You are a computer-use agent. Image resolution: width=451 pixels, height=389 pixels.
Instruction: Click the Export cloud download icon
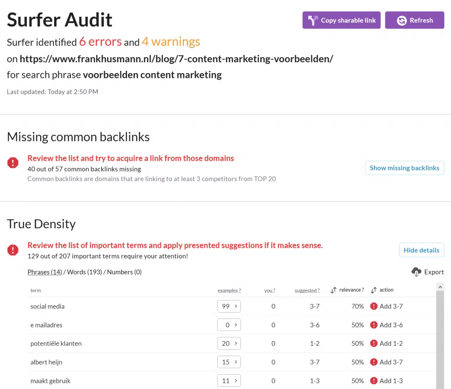416,272
